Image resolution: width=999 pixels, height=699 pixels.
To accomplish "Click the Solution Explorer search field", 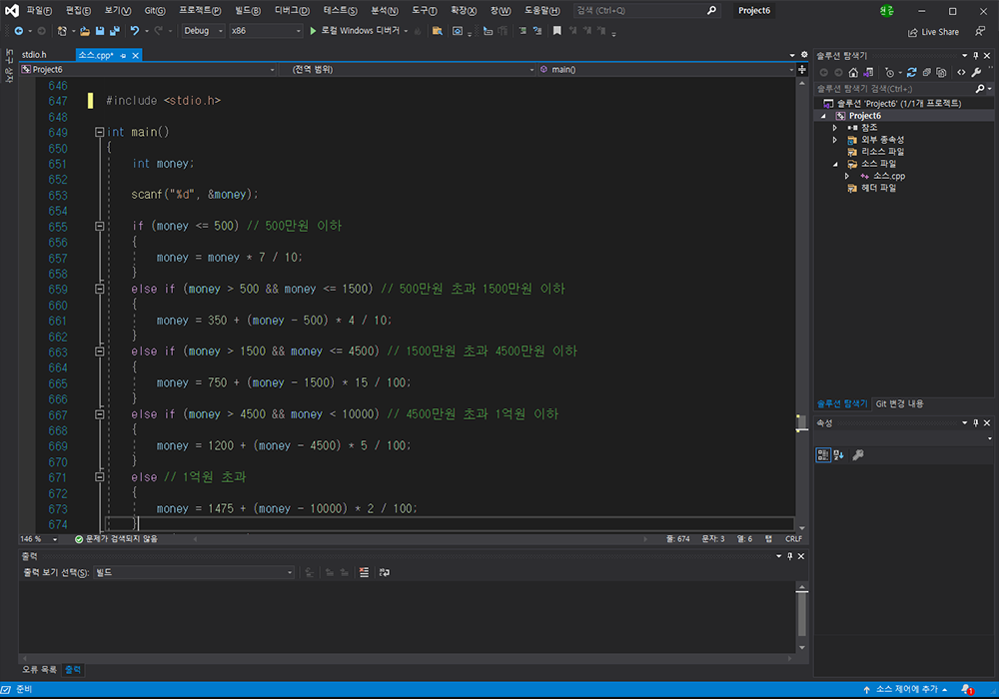I will 895,89.
